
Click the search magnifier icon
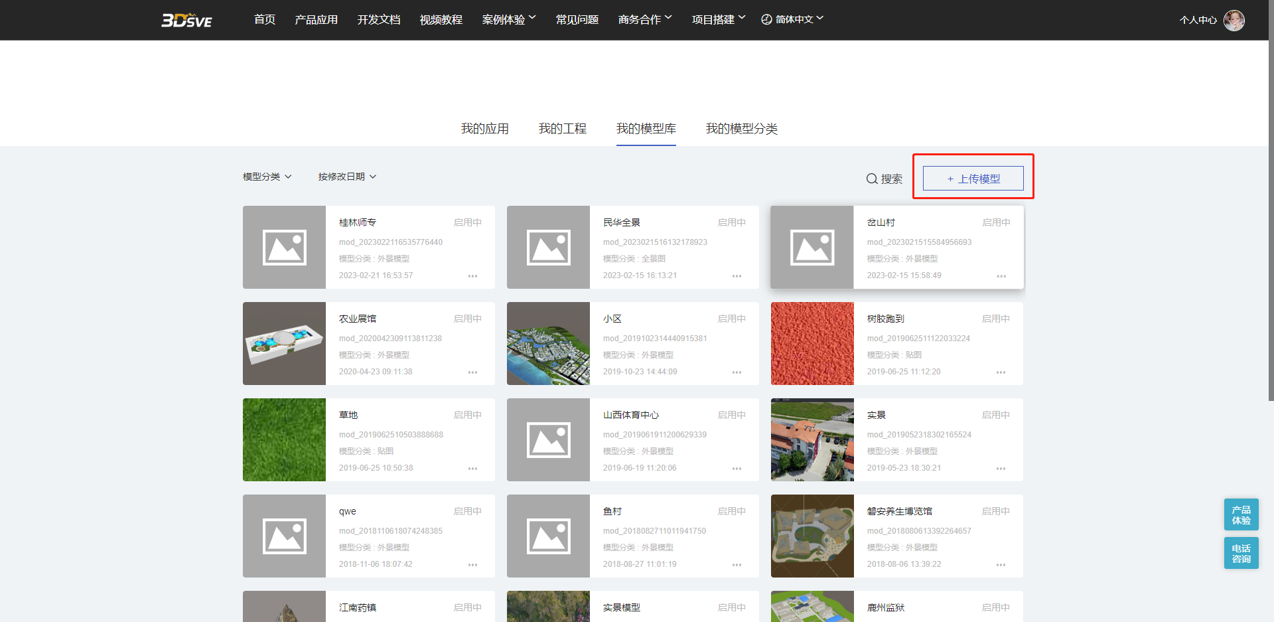pyautogui.click(x=872, y=179)
